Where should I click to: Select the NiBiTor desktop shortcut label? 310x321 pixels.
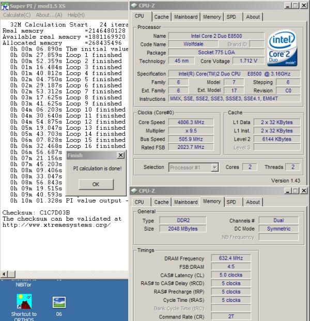(24, 285)
